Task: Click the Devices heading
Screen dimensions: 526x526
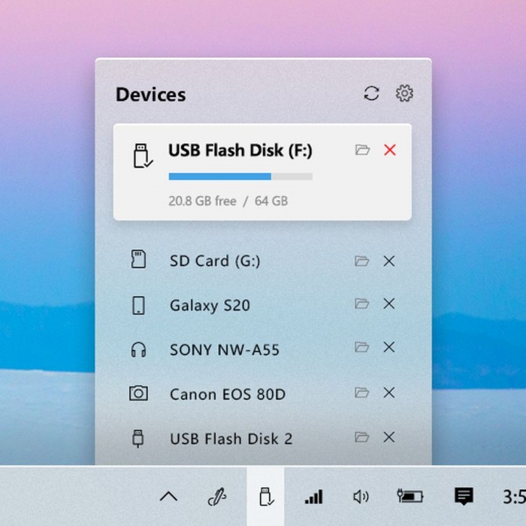Action: tap(150, 94)
